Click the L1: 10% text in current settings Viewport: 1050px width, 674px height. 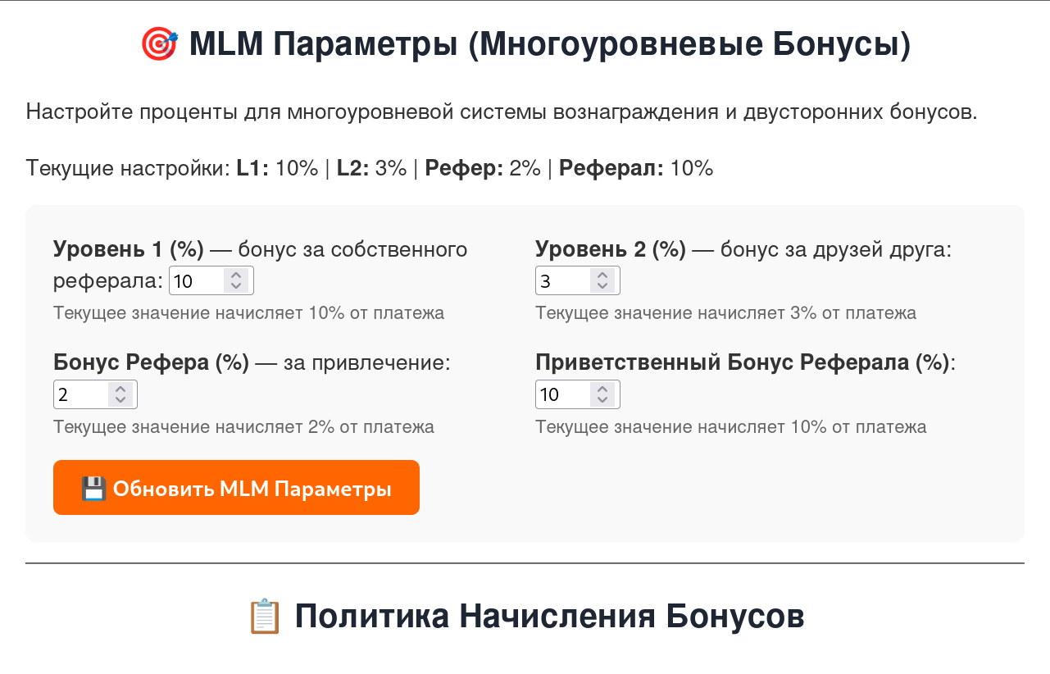(x=279, y=168)
